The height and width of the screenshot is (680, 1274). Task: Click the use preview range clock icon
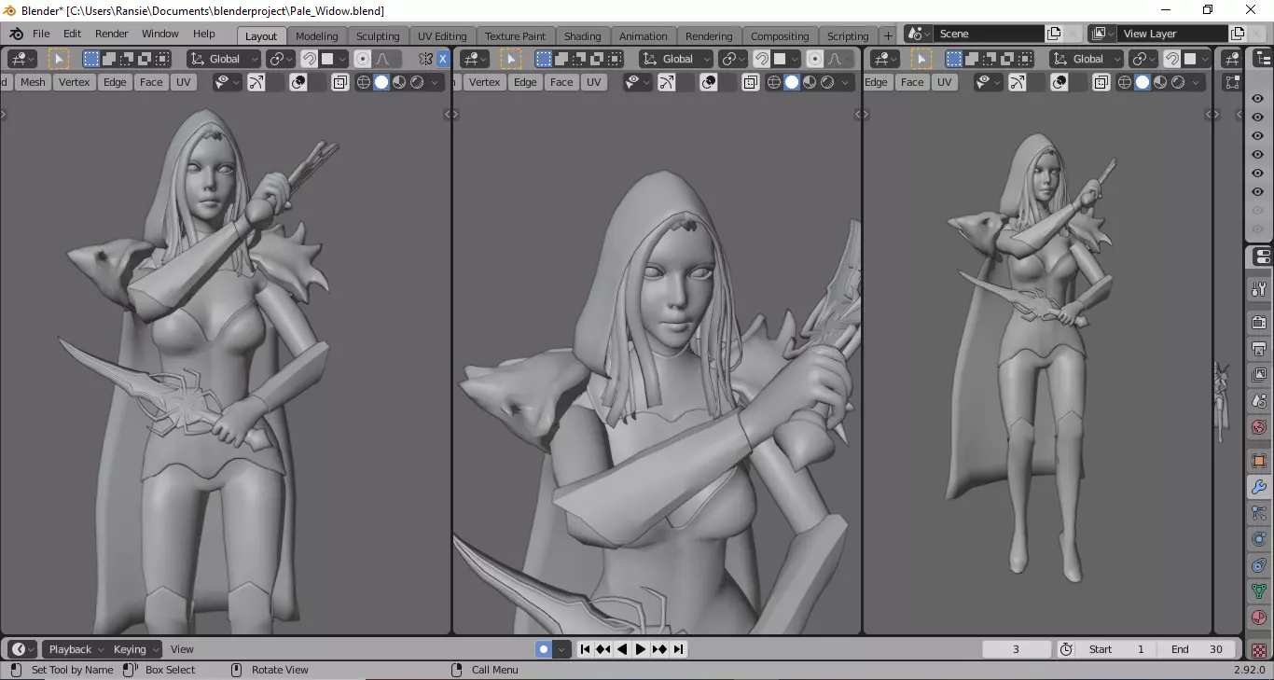click(1066, 649)
